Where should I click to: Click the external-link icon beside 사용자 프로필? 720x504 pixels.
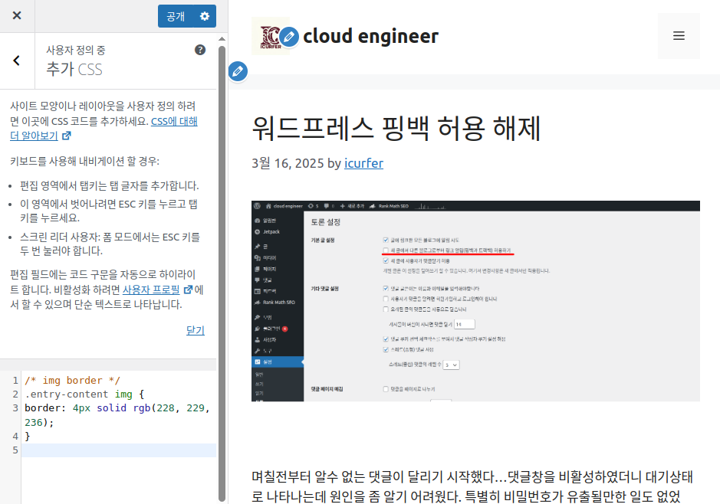(x=187, y=290)
